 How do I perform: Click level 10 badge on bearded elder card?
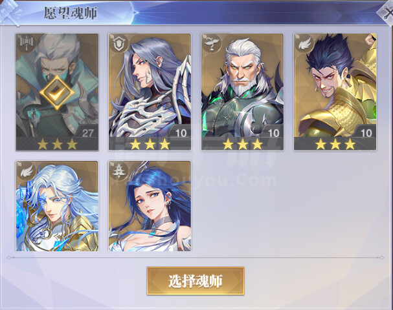click(273, 132)
